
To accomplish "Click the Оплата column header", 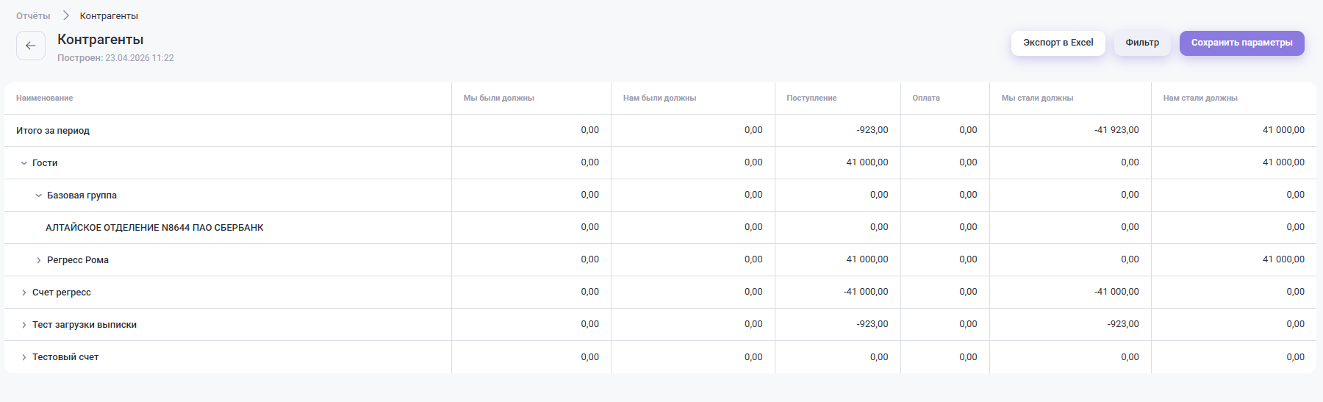I will (x=925, y=98).
